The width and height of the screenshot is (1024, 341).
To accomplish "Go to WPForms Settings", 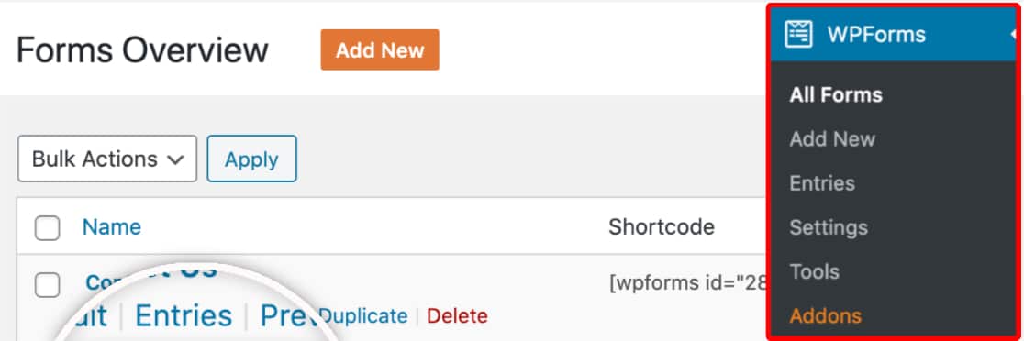I will pos(828,227).
